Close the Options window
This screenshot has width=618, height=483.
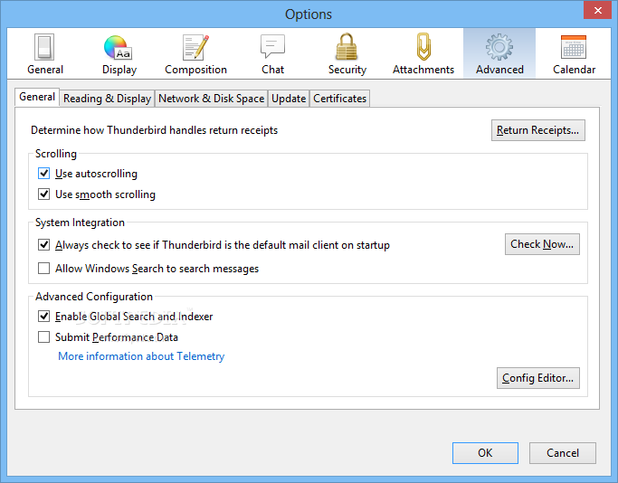click(x=598, y=10)
